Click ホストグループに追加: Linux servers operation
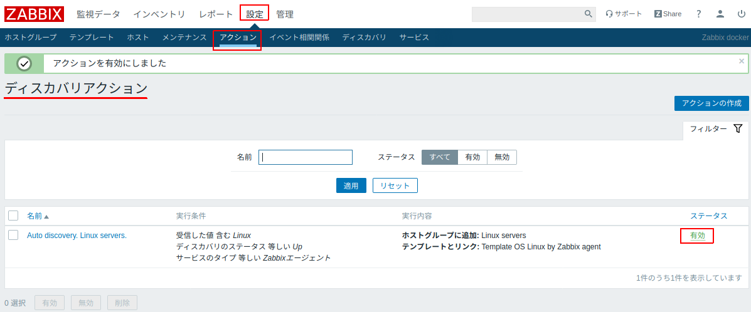This screenshot has width=751, height=312. click(x=464, y=236)
